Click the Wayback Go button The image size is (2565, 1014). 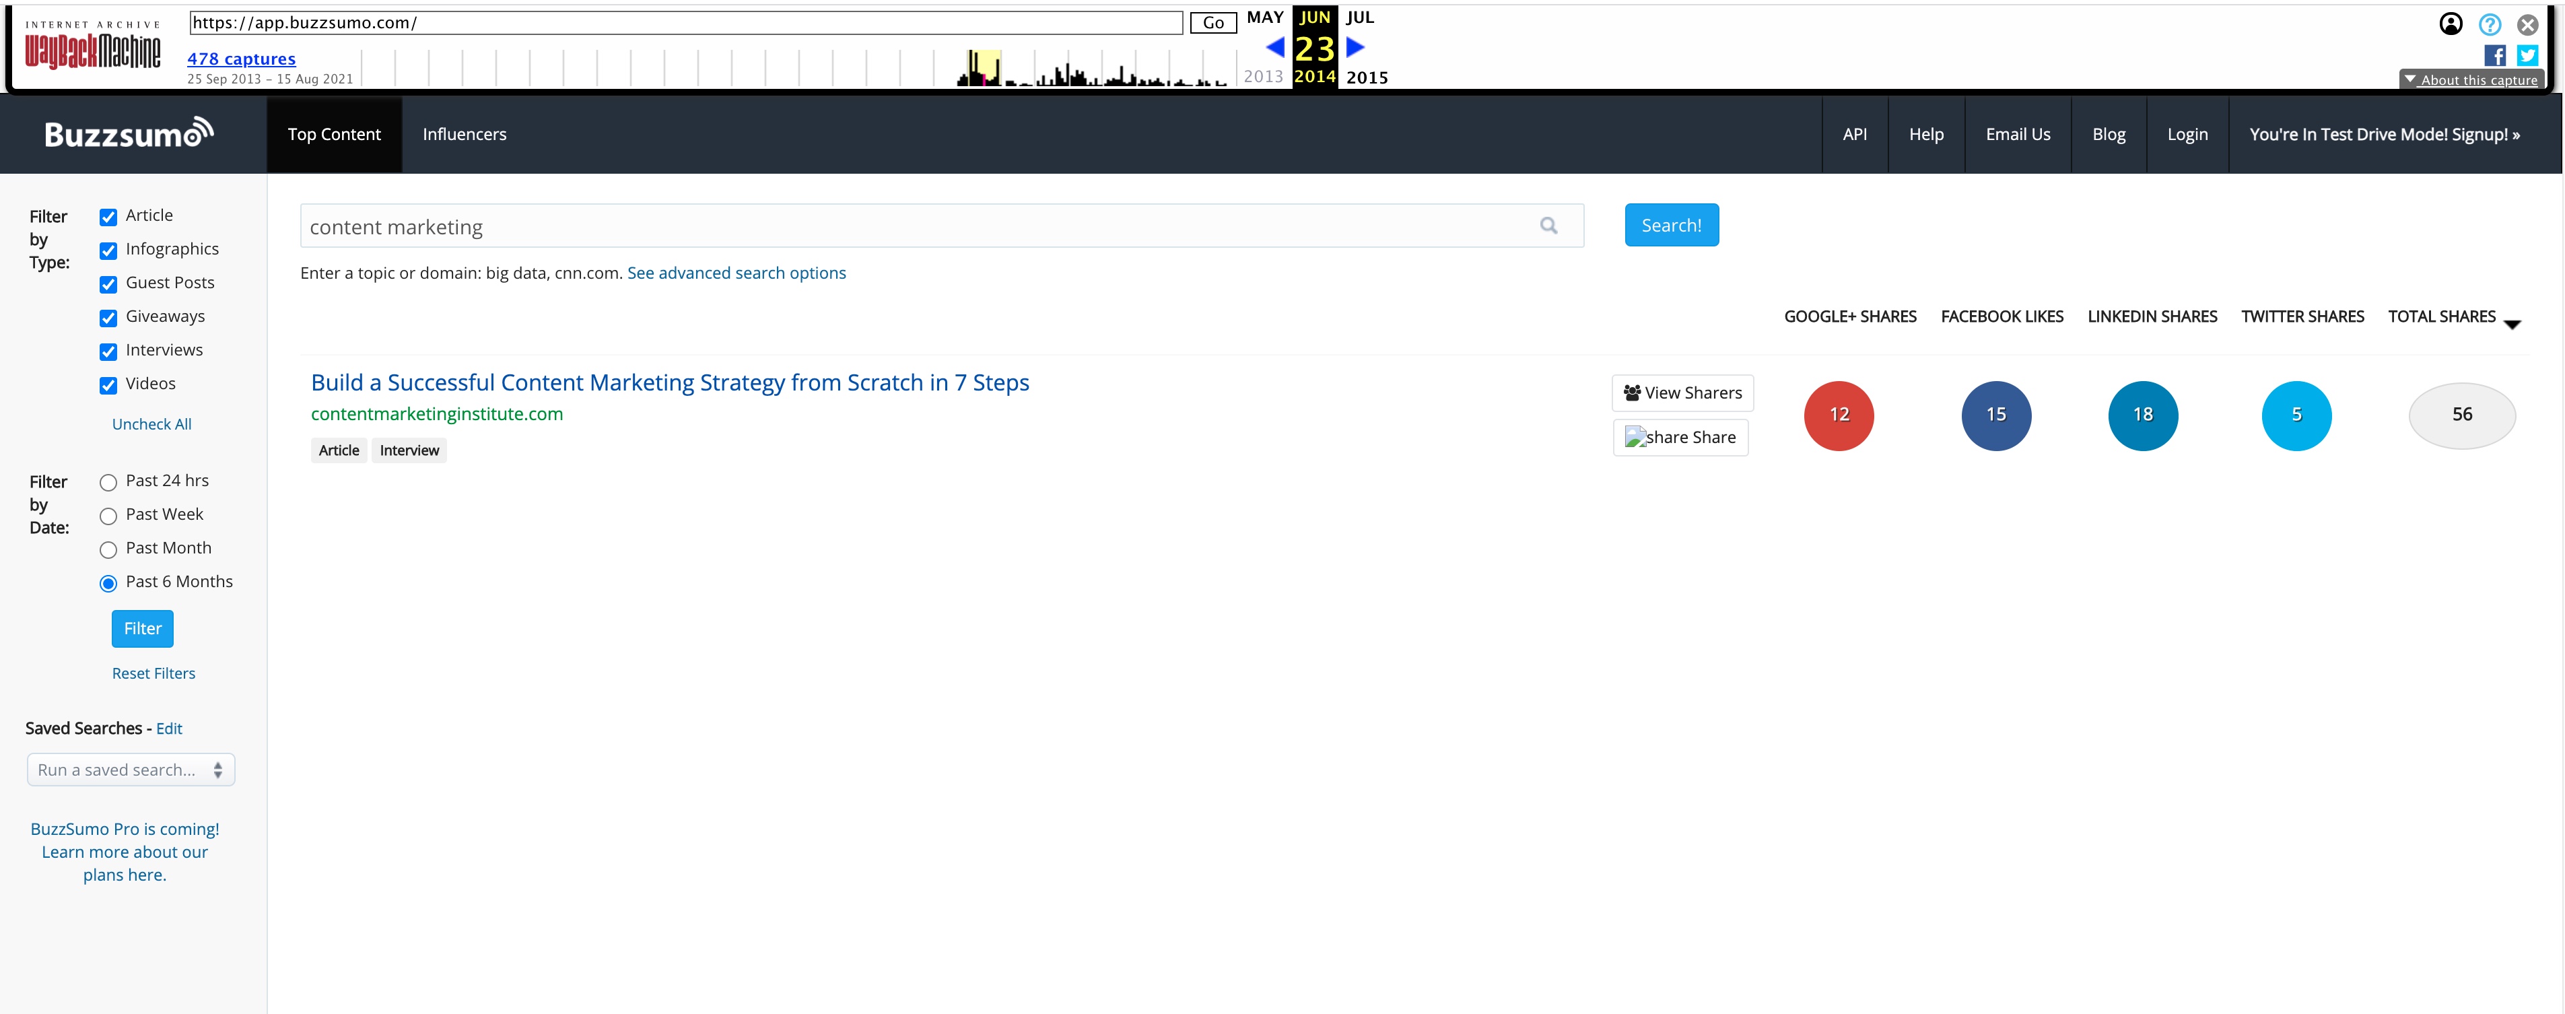(1212, 22)
